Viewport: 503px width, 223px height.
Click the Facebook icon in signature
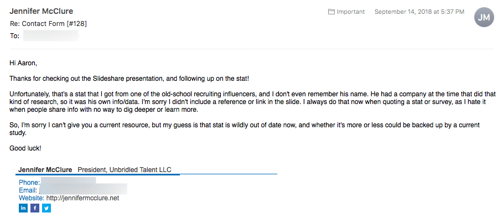35,208
